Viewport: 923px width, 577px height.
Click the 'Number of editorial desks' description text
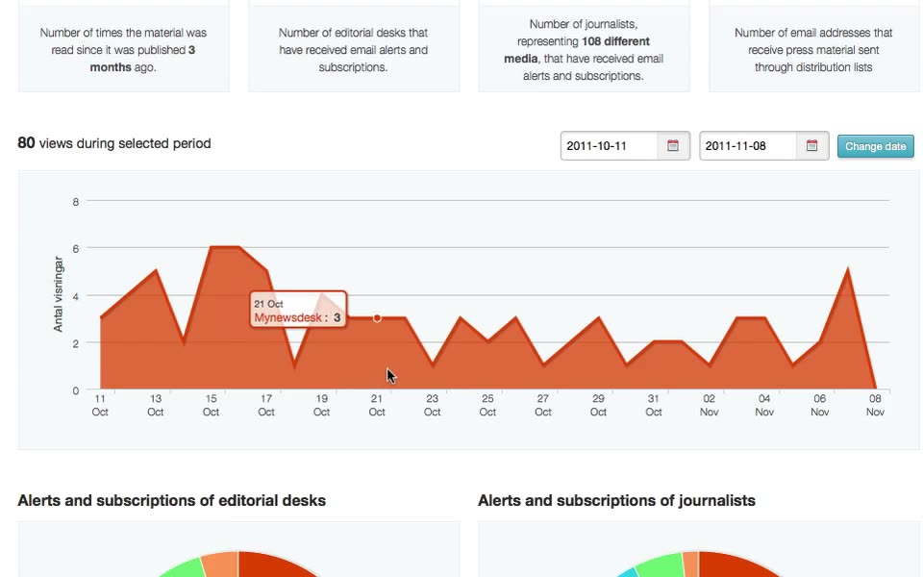tap(353, 50)
